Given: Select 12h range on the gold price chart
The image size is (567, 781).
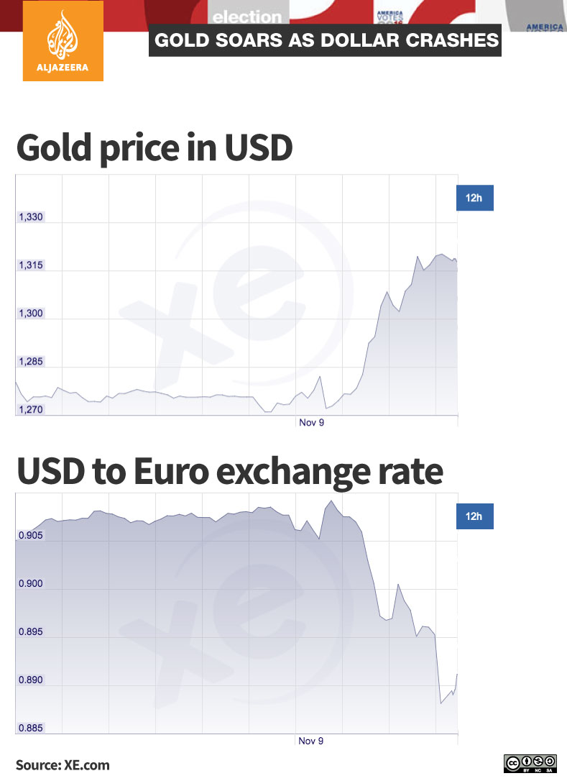Looking at the screenshot, I should tap(474, 198).
